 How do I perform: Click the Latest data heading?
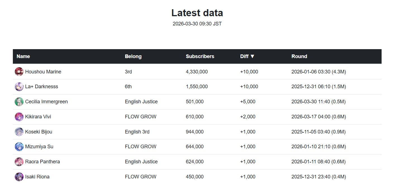point(197,13)
